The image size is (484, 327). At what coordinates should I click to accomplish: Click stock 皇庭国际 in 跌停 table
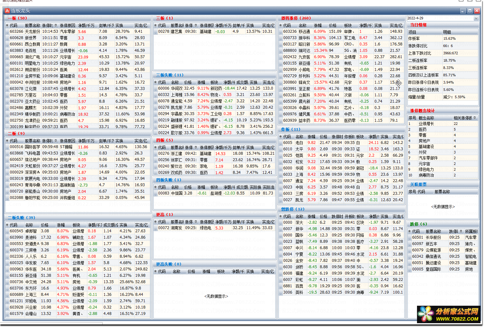(433, 269)
